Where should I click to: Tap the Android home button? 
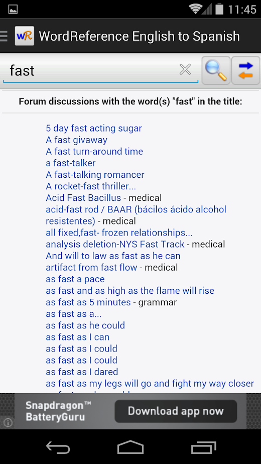click(130, 447)
